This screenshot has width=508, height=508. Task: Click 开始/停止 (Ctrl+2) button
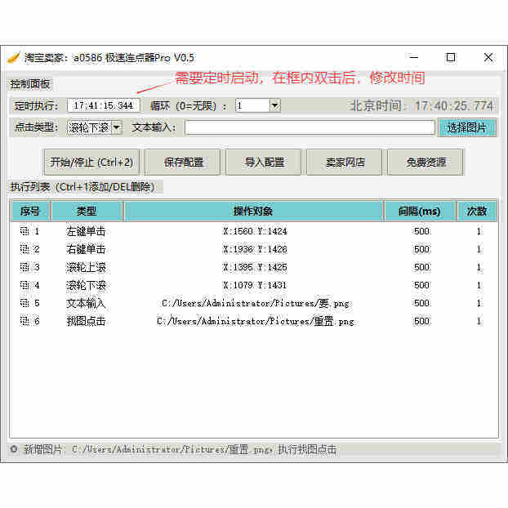(x=91, y=162)
